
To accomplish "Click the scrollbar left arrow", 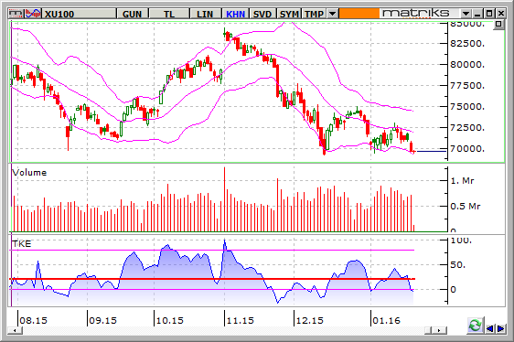I will click(x=15, y=330).
